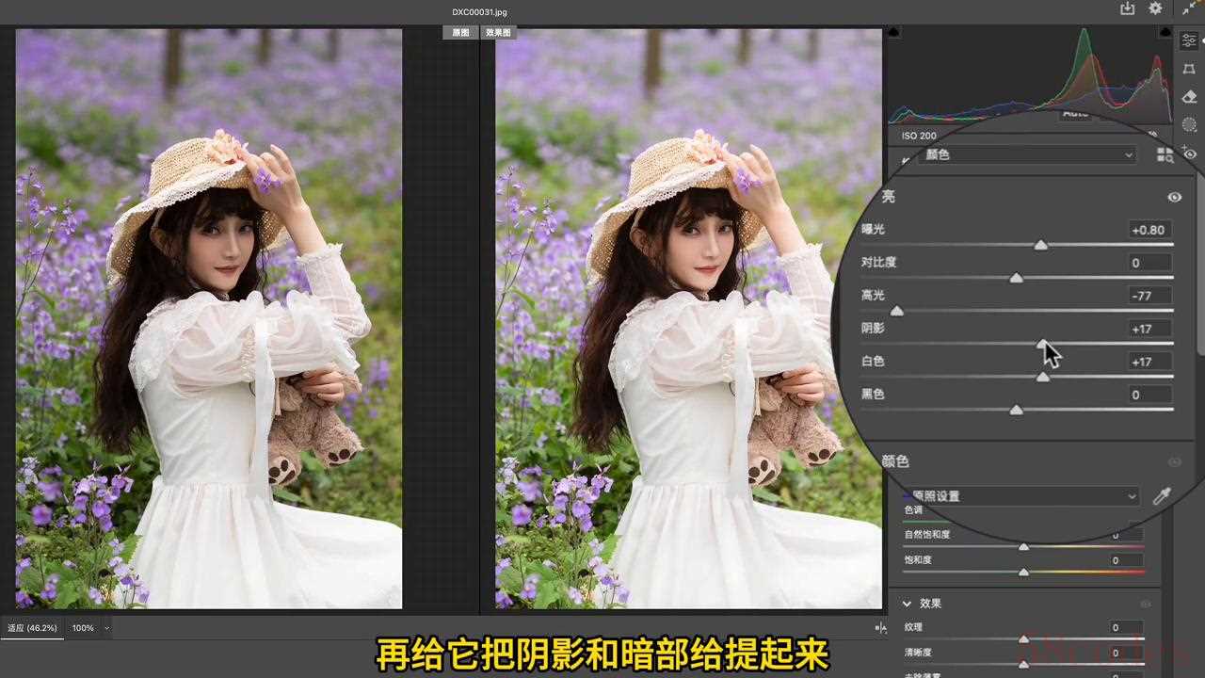Click the Auto button below the histogram

(x=1076, y=114)
